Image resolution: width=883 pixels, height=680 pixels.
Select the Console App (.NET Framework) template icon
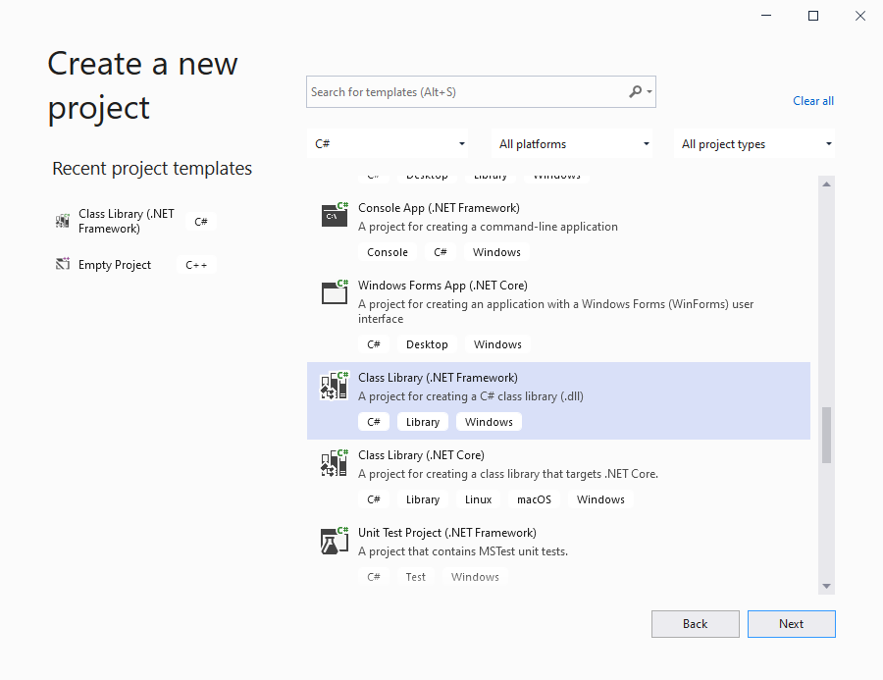334,215
